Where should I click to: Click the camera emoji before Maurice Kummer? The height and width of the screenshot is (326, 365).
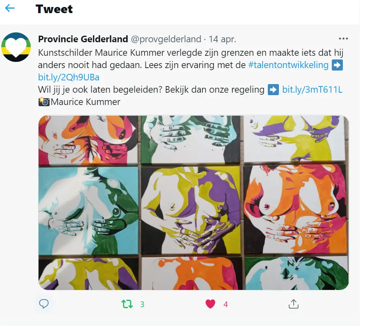[44, 102]
